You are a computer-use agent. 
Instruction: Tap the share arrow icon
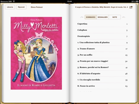pyautogui.click(x=131, y=7)
